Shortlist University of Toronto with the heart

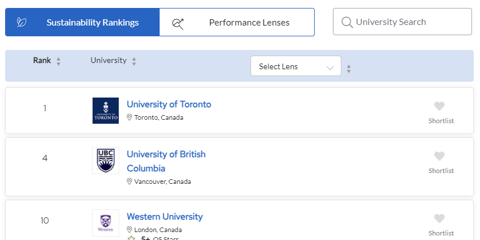(439, 106)
